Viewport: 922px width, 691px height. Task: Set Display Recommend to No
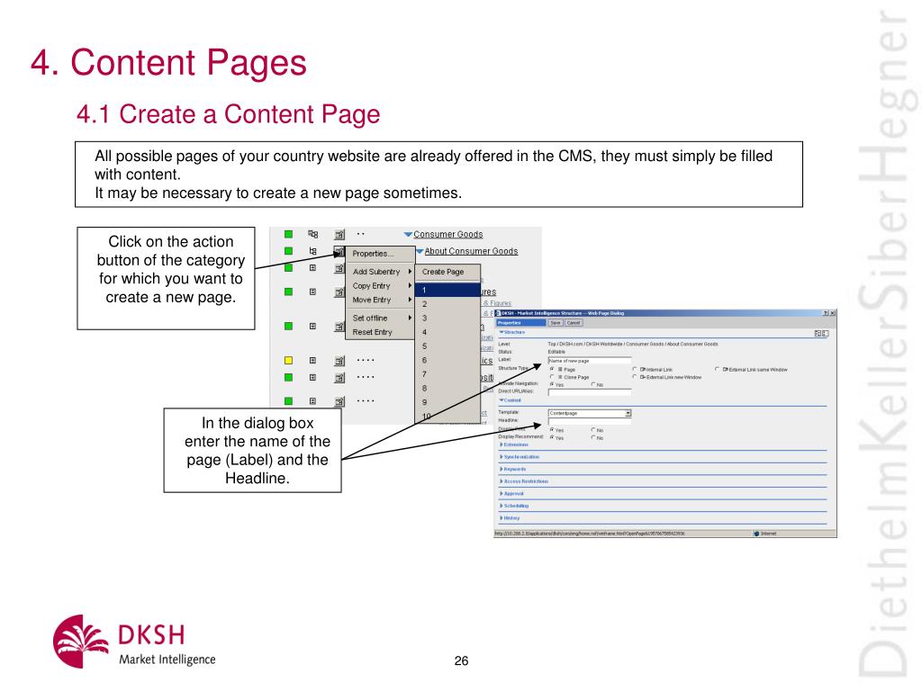tap(593, 437)
